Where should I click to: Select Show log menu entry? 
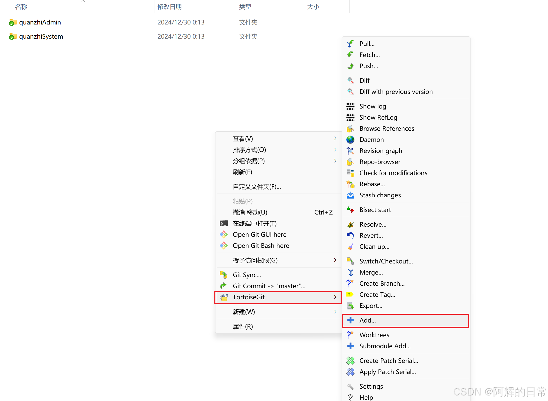pyautogui.click(x=372, y=106)
